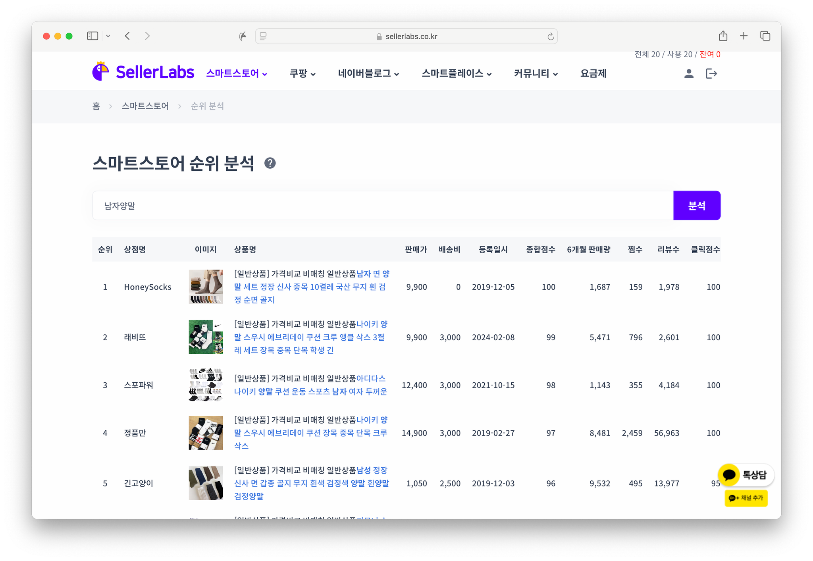Open the HoneySocks product thumbnail
This screenshot has width=813, height=561.
206,287
